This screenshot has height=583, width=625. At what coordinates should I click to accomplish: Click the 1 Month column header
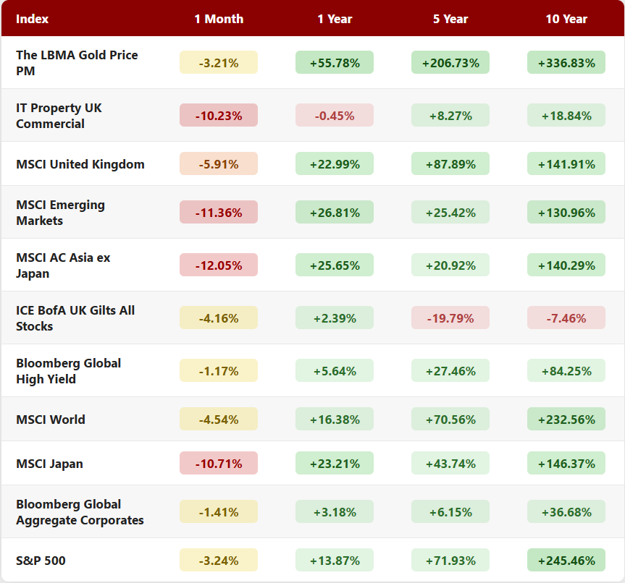(x=219, y=19)
